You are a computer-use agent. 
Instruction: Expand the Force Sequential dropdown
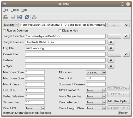[x=96, y=96]
